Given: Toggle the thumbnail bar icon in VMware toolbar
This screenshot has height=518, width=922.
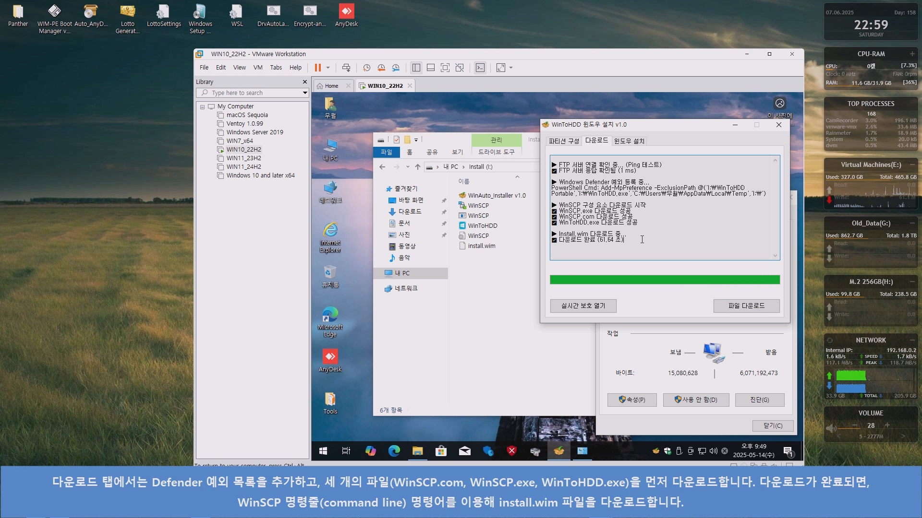Looking at the screenshot, I should click(x=431, y=68).
